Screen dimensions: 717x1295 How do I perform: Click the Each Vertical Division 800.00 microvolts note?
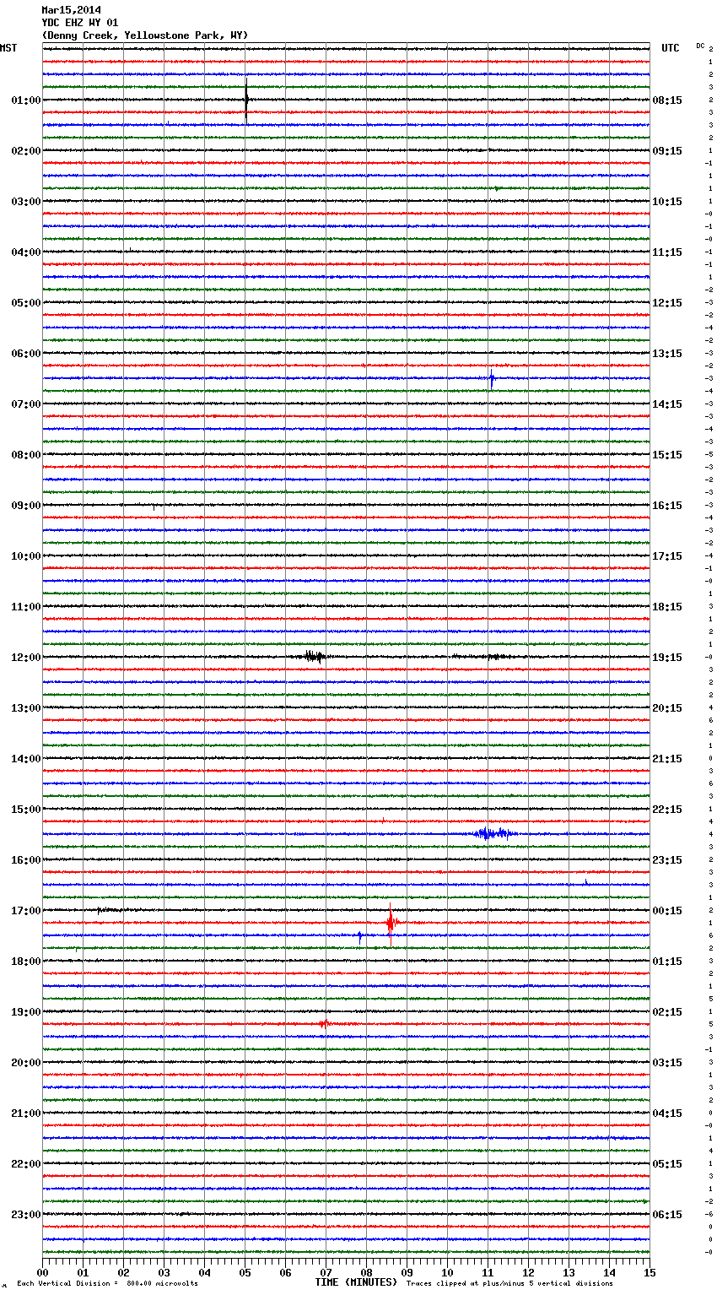point(108,1284)
